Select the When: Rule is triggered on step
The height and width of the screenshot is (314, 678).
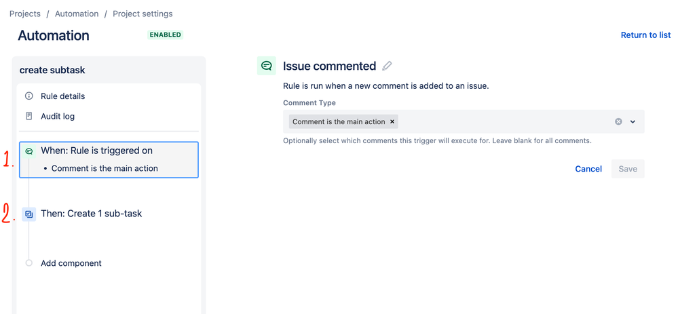109,160
